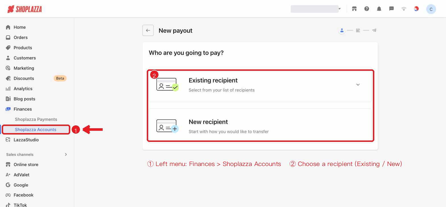Open the store selector dropdown in header
Viewport: 446px width, 207px height.
tap(316, 9)
